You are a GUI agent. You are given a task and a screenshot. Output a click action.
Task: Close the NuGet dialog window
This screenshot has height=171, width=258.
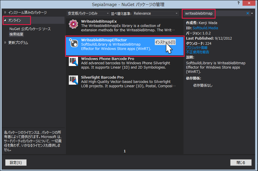click(x=249, y=3)
